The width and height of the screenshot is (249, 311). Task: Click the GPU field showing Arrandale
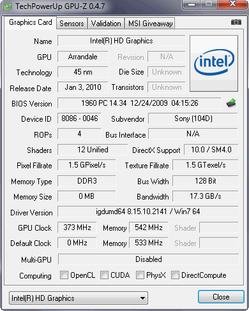point(83,57)
